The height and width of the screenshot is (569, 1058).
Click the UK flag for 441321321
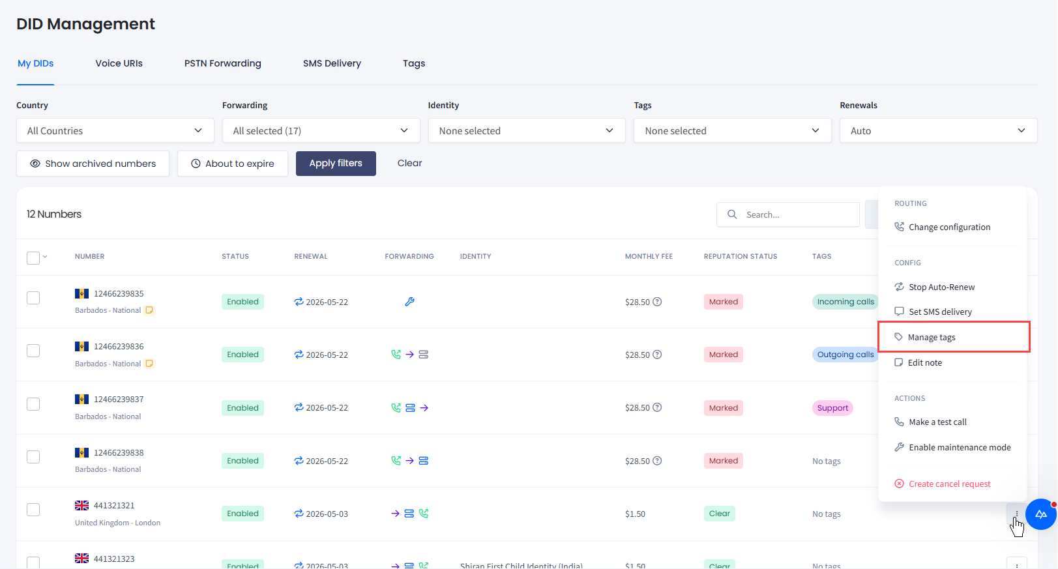[x=81, y=506]
